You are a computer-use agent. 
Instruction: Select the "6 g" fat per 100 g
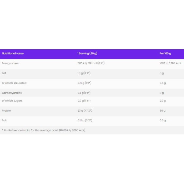pos(161,73)
